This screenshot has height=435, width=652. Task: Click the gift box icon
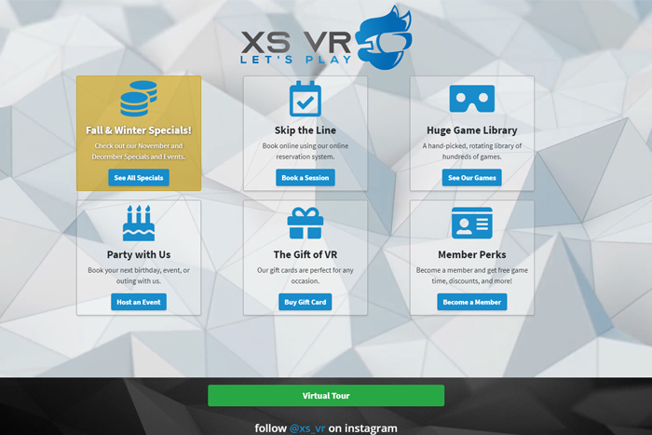coord(306,223)
